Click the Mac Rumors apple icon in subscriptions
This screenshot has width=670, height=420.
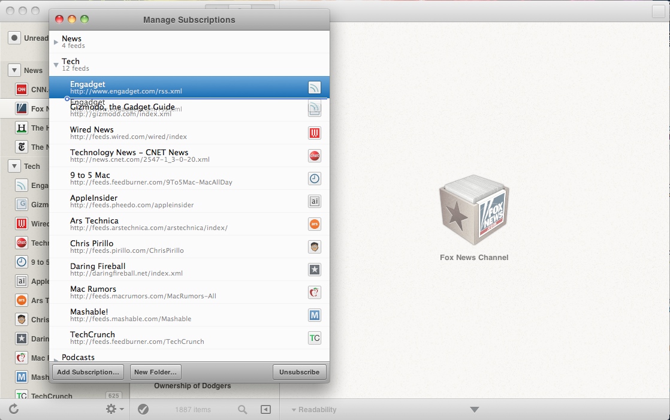pyautogui.click(x=315, y=292)
